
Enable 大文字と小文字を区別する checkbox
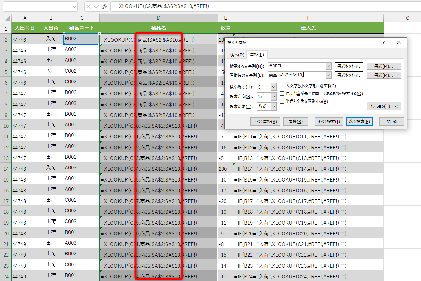282,86
